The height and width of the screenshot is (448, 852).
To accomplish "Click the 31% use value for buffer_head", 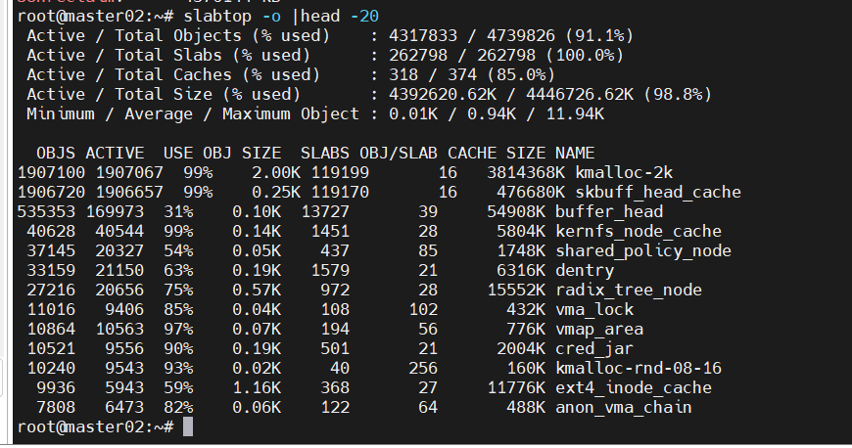I will (178, 212).
